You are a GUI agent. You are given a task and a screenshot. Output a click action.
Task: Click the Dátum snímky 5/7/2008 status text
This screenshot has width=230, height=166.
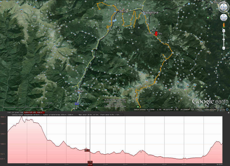point(144,109)
